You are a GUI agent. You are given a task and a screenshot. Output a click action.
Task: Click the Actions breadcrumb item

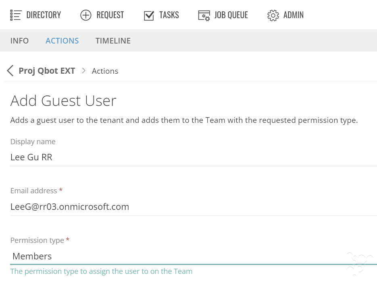click(105, 71)
